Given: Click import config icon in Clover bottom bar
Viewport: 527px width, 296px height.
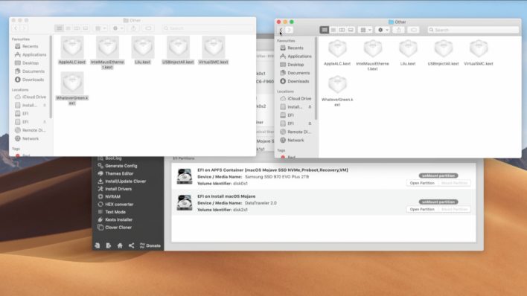Looking at the screenshot, I should click(x=97, y=246).
